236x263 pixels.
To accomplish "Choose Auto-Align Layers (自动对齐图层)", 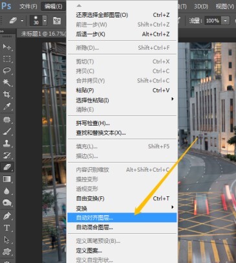I will click(x=122, y=218).
